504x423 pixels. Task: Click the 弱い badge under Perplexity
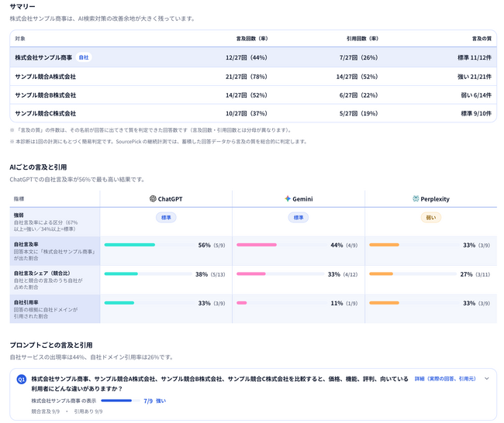click(x=430, y=218)
